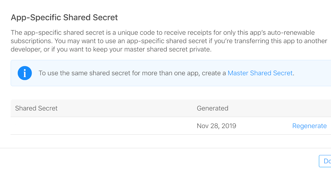
Task: Select the App-Specific Shared Secret heading
Action: (64, 17)
